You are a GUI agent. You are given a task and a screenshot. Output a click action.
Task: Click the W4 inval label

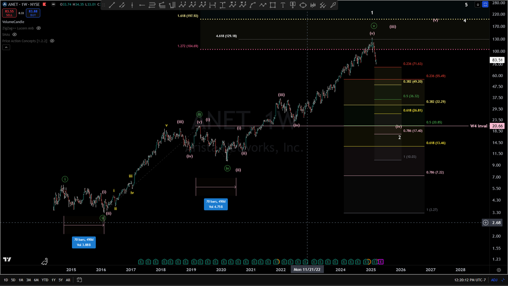click(x=478, y=126)
